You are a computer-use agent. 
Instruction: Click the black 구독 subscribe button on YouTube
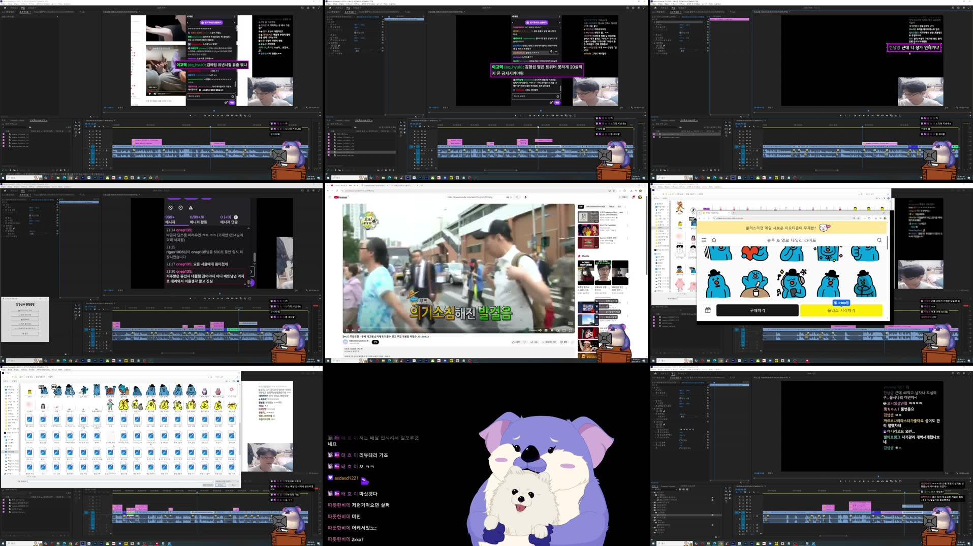click(375, 342)
